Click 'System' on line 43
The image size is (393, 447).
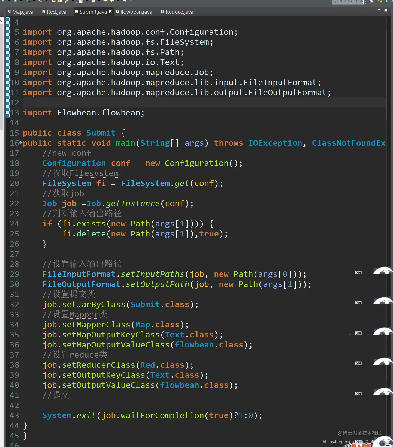click(x=57, y=415)
